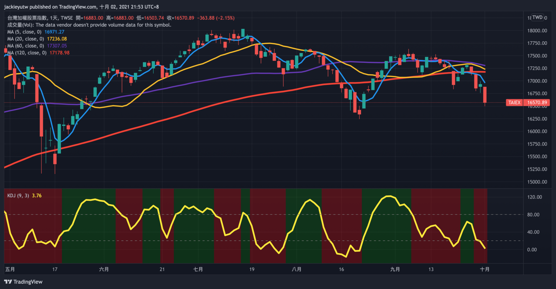
Task: Select the MA (5, close, 0) legend
Action: (x=24, y=32)
